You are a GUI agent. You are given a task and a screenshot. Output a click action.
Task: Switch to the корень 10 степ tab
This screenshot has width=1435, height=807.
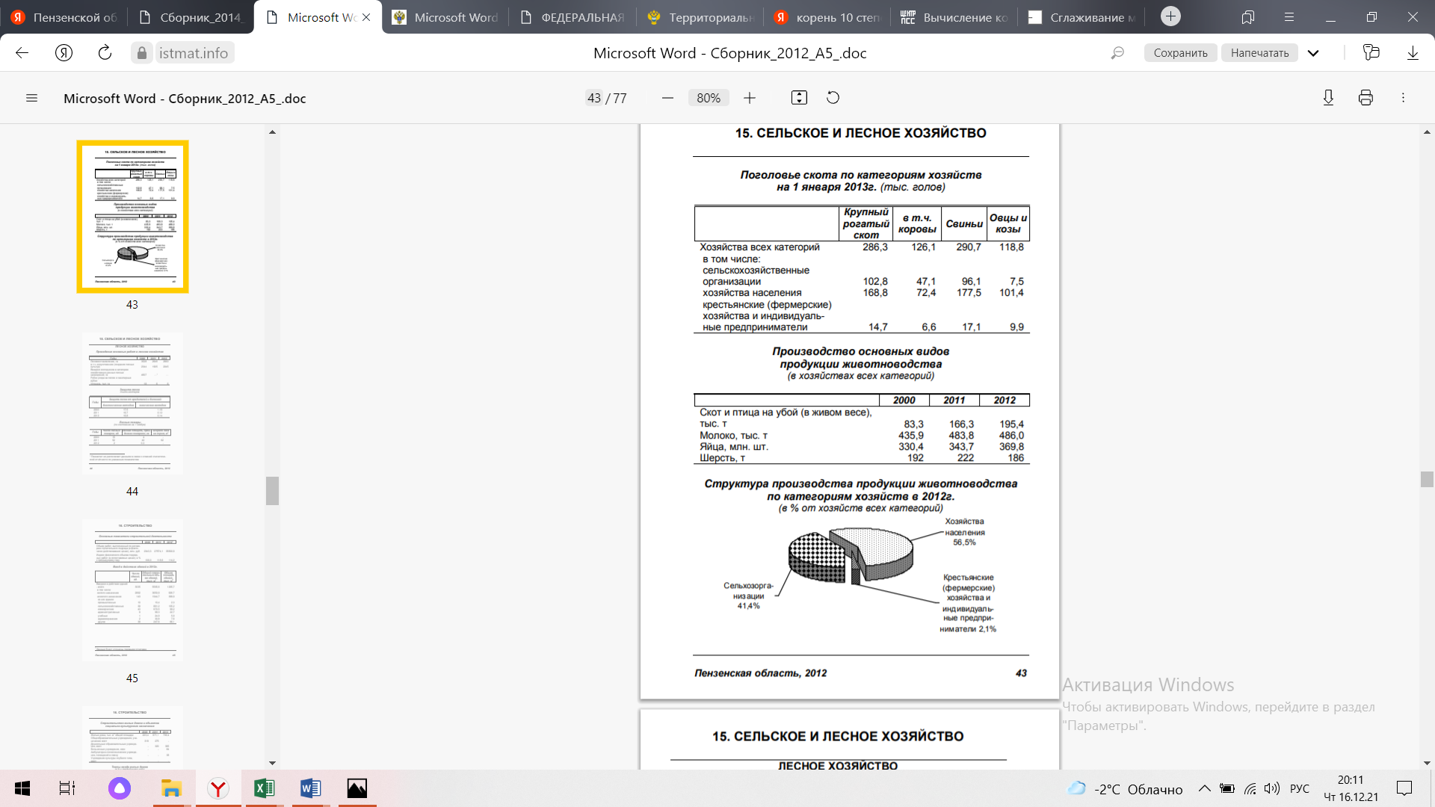(x=827, y=17)
